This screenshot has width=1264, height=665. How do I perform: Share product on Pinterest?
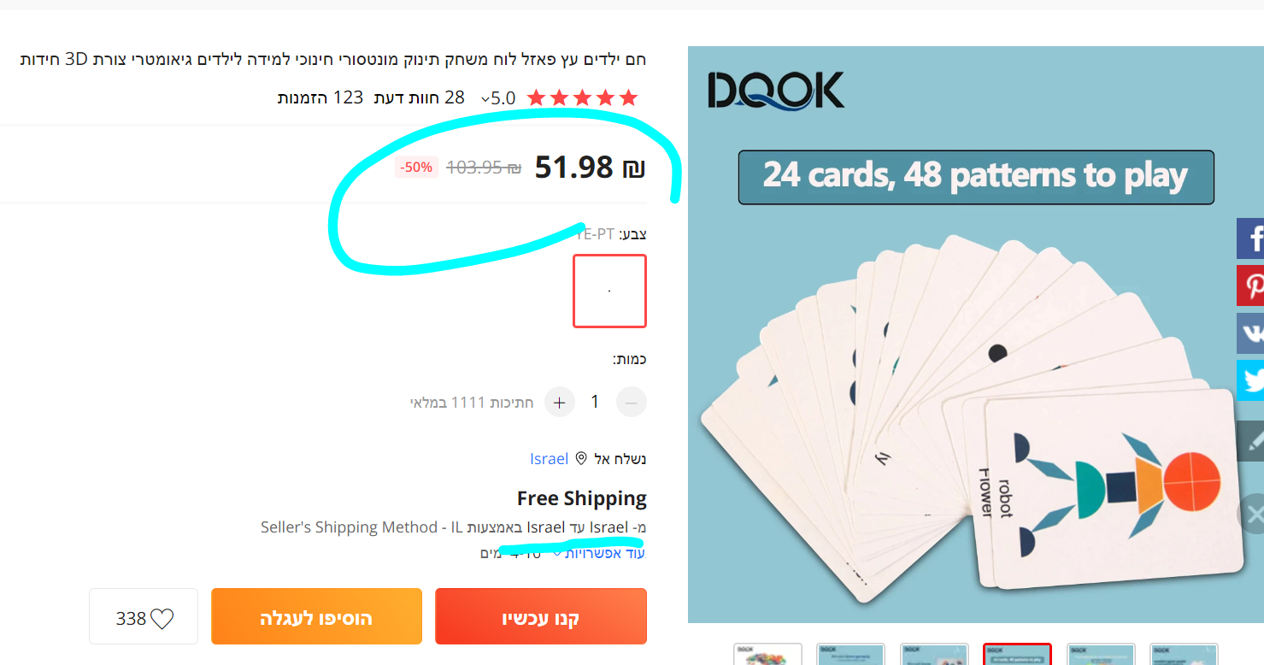tap(1251, 285)
